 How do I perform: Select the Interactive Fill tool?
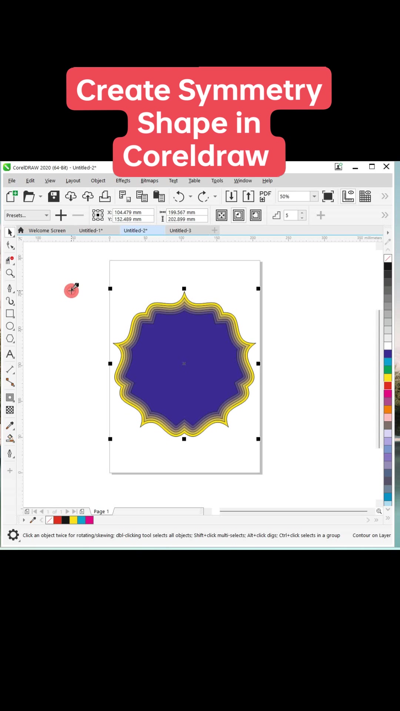(10, 438)
